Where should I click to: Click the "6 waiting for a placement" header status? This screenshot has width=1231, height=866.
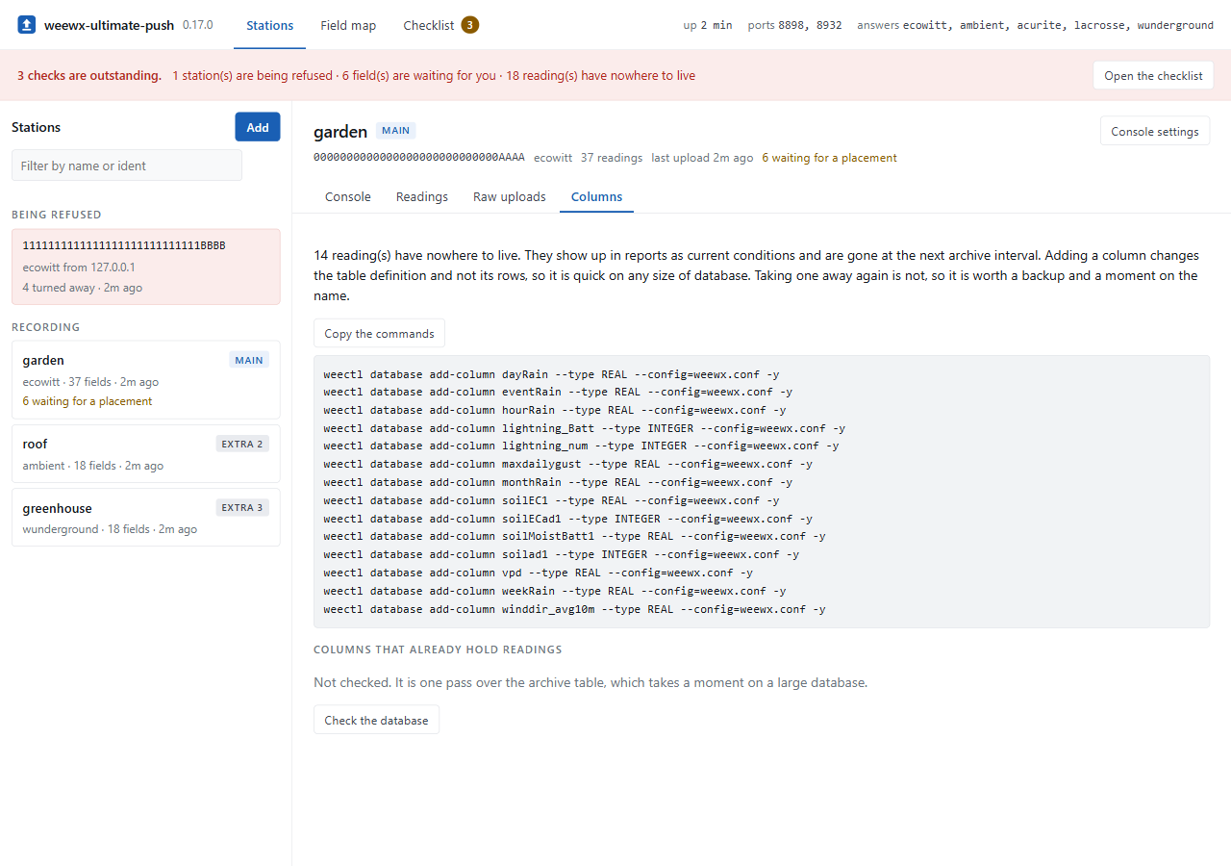[829, 158]
